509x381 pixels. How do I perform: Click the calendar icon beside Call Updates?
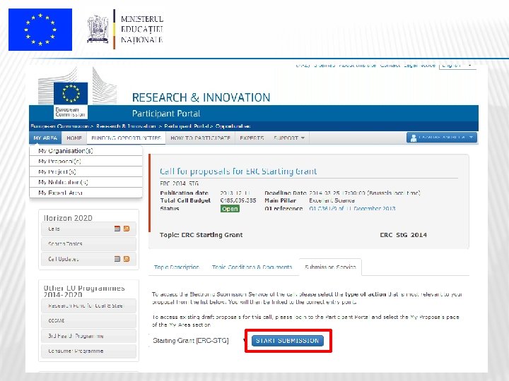[x=117, y=259]
